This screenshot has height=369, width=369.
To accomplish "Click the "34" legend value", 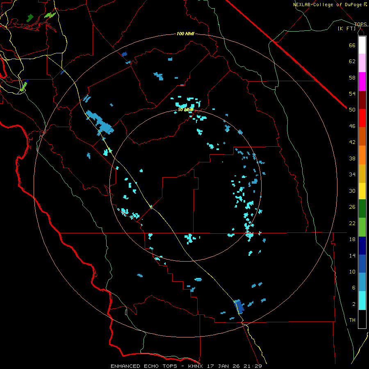I will coord(352,175).
